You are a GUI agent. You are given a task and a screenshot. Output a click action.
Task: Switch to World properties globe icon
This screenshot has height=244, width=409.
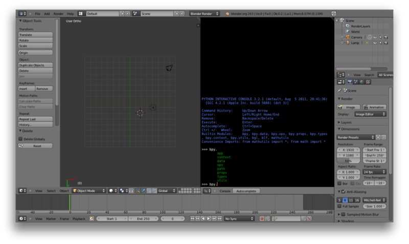pos(362,82)
